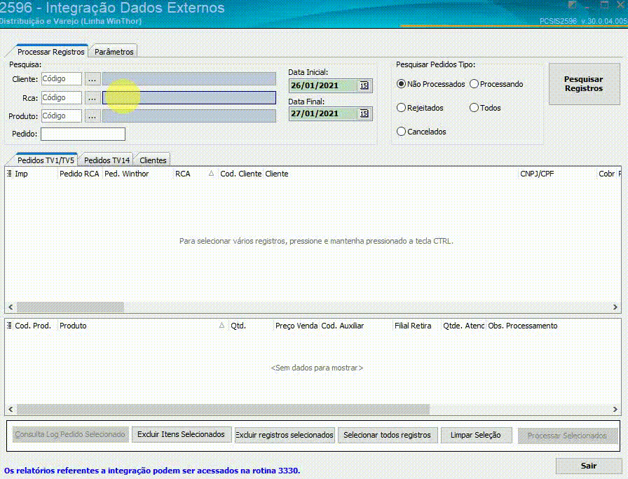
Task: Click Preço Venda column header
Action: tap(296, 326)
